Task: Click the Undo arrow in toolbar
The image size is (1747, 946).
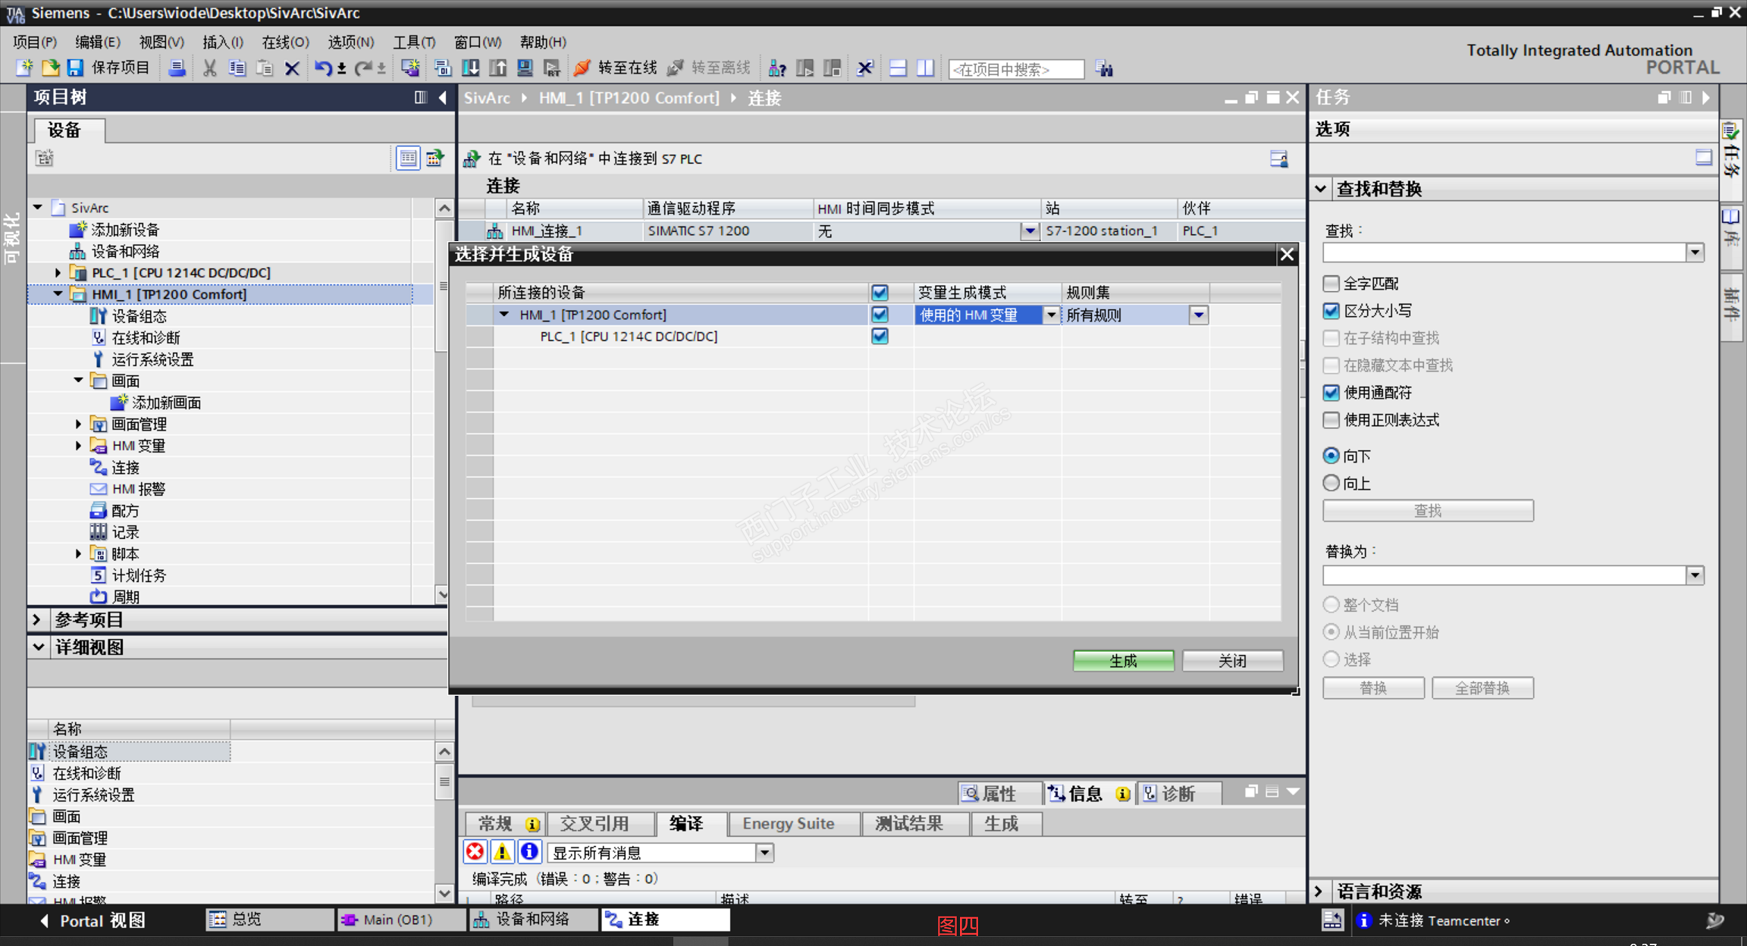Action: pyautogui.click(x=322, y=68)
